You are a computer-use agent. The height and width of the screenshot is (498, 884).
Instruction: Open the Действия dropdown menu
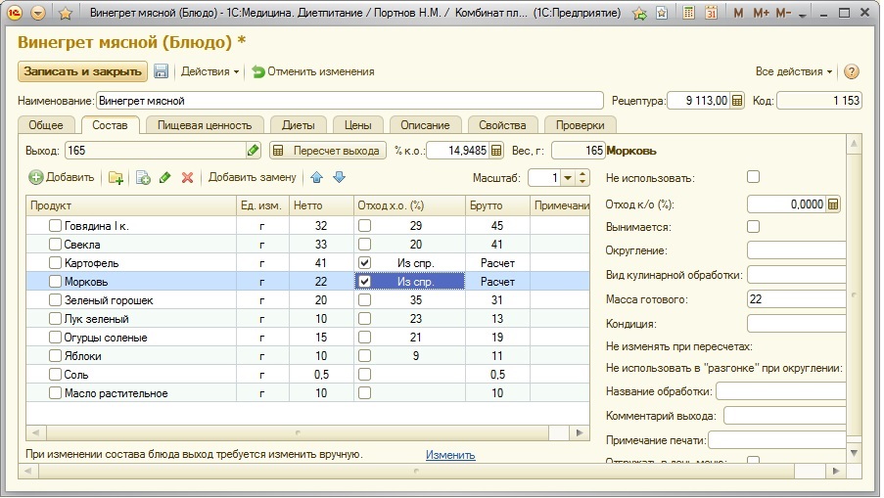(x=210, y=71)
